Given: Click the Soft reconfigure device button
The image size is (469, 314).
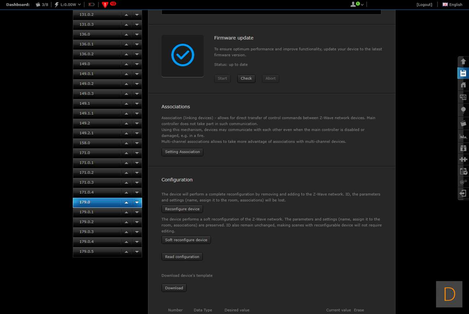Looking at the screenshot, I should click(186, 240).
